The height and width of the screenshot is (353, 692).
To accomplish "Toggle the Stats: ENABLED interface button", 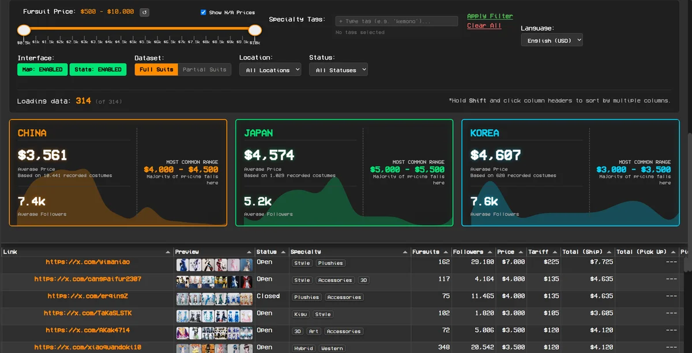I will click(x=98, y=69).
